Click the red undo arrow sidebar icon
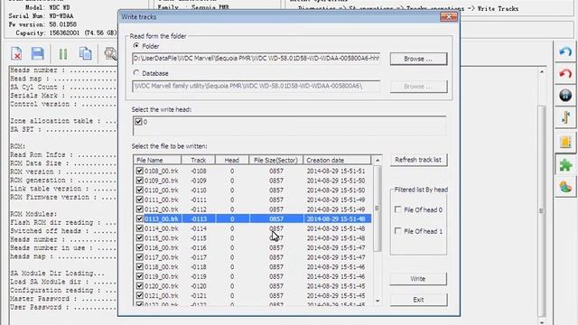The image size is (578, 325). point(565,73)
